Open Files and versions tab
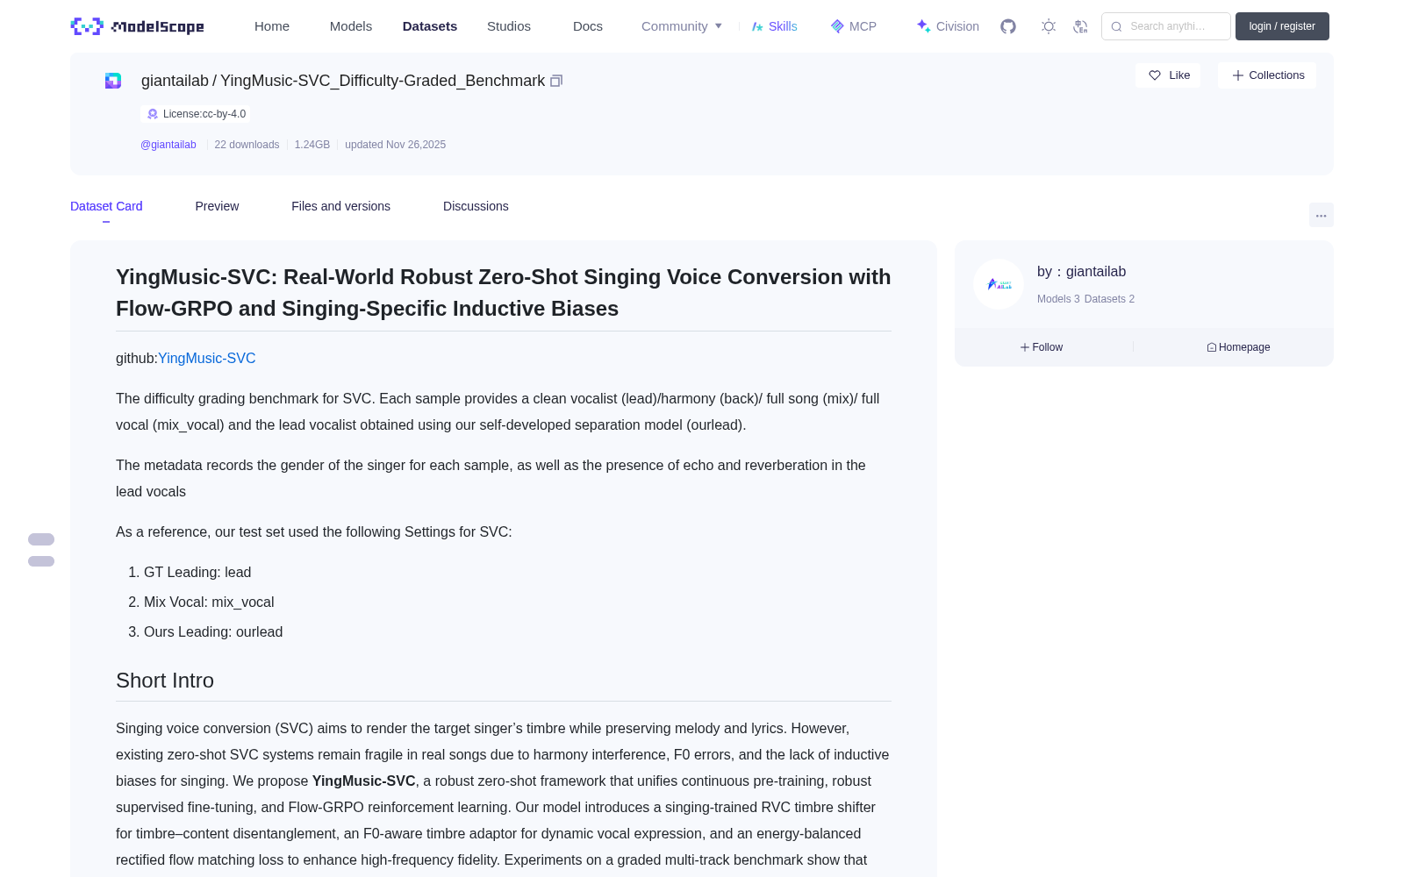Screen dimensions: 1404x877 [x=340, y=206]
